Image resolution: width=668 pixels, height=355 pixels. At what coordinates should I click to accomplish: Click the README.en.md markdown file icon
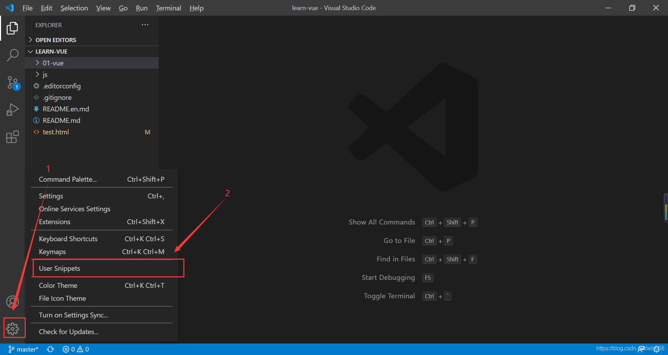coord(36,109)
